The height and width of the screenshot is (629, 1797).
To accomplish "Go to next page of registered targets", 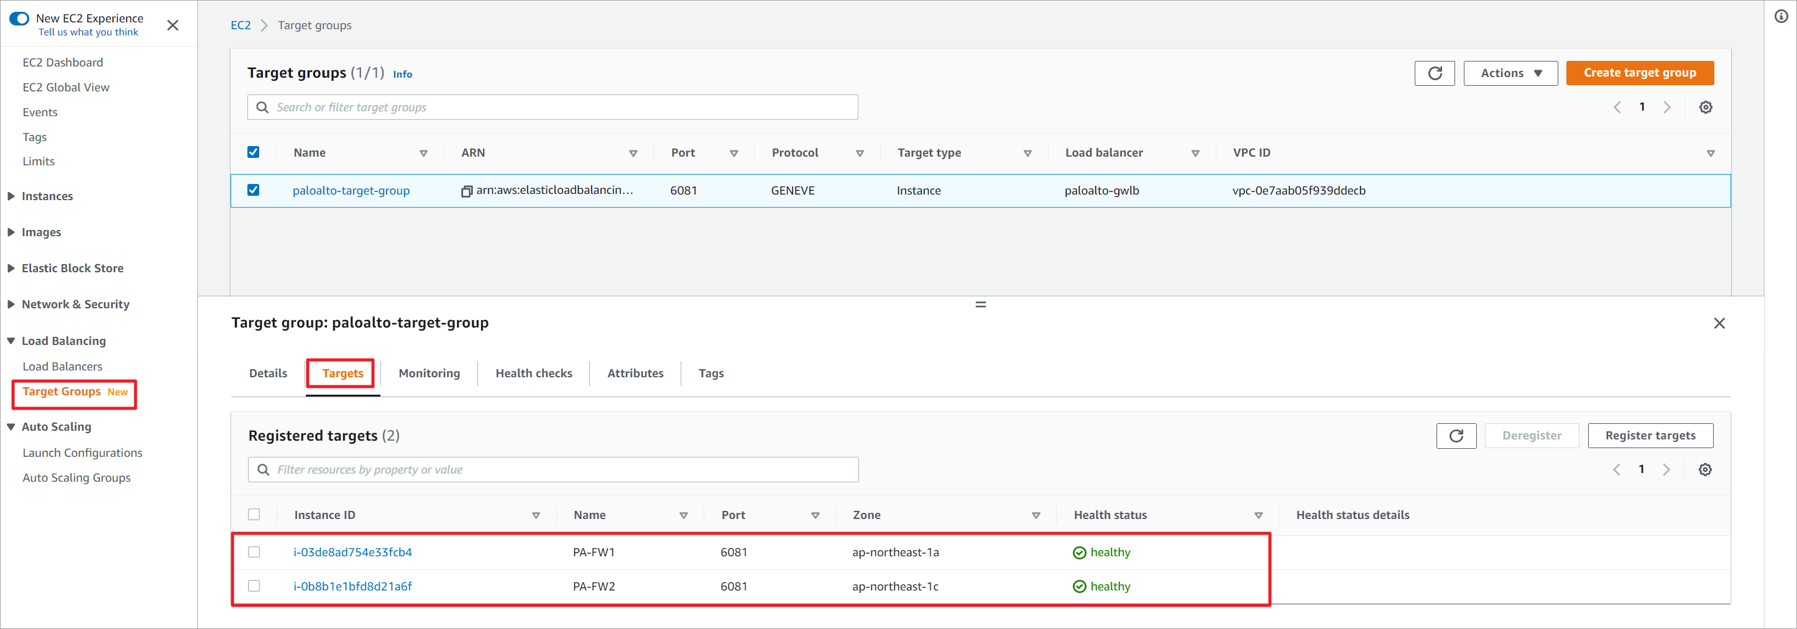I will 1666,470.
